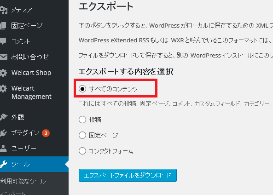Click the Media (メディア) icon in sidebar
Screen dimensions: 273x195
(x=4, y=10)
